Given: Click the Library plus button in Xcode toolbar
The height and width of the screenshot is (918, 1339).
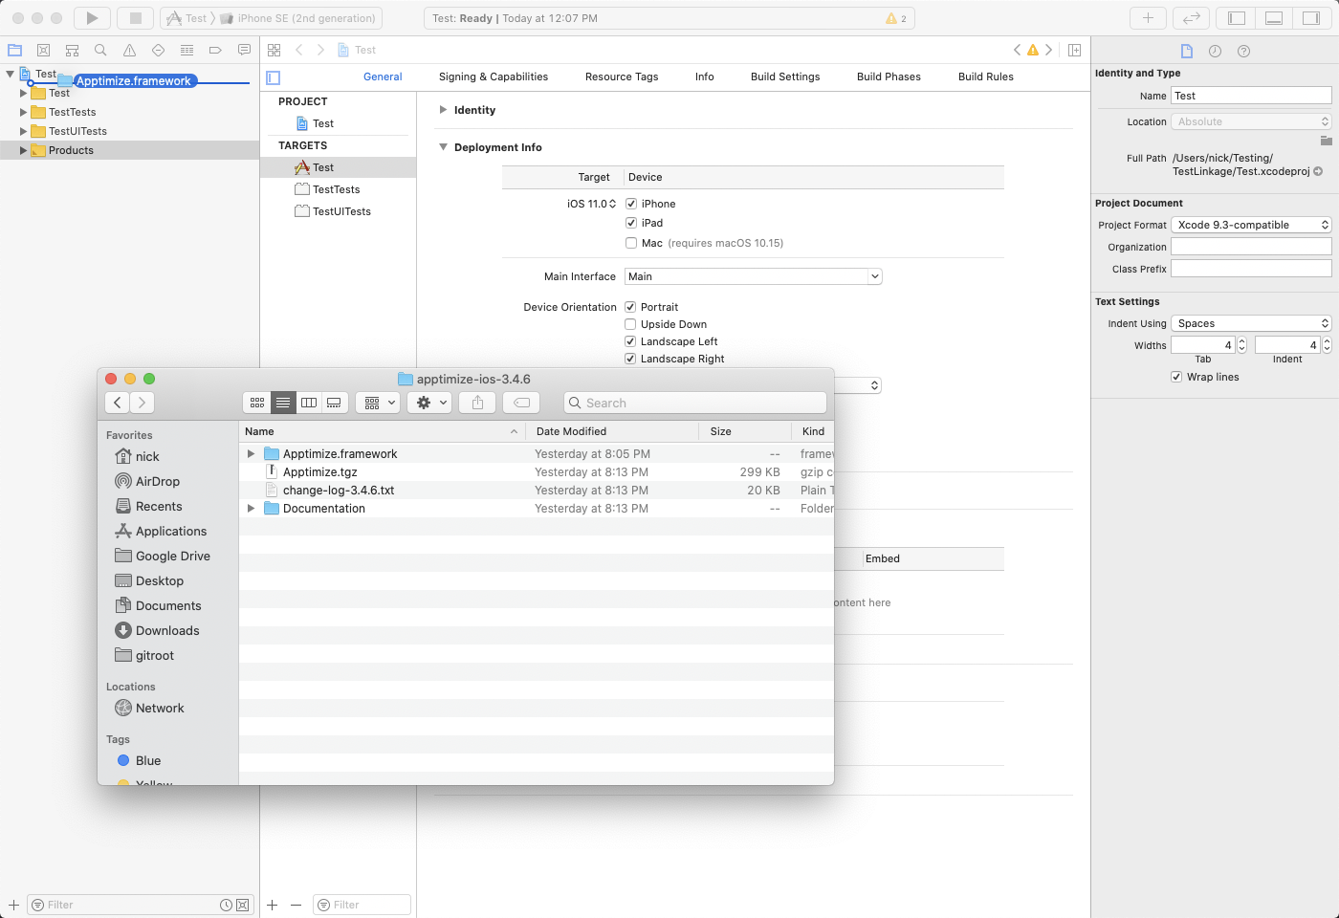Looking at the screenshot, I should click(1148, 18).
